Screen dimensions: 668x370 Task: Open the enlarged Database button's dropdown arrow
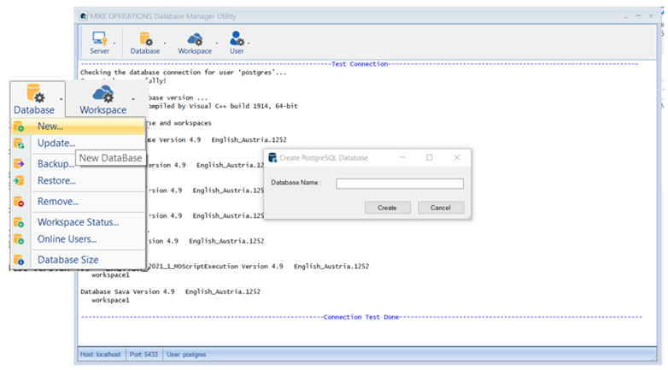62,99
